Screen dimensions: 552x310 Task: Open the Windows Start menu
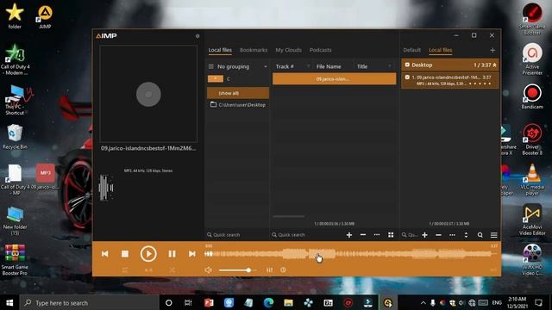(x=9, y=302)
